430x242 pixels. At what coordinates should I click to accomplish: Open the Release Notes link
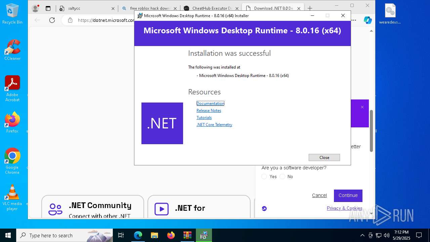coord(209,111)
